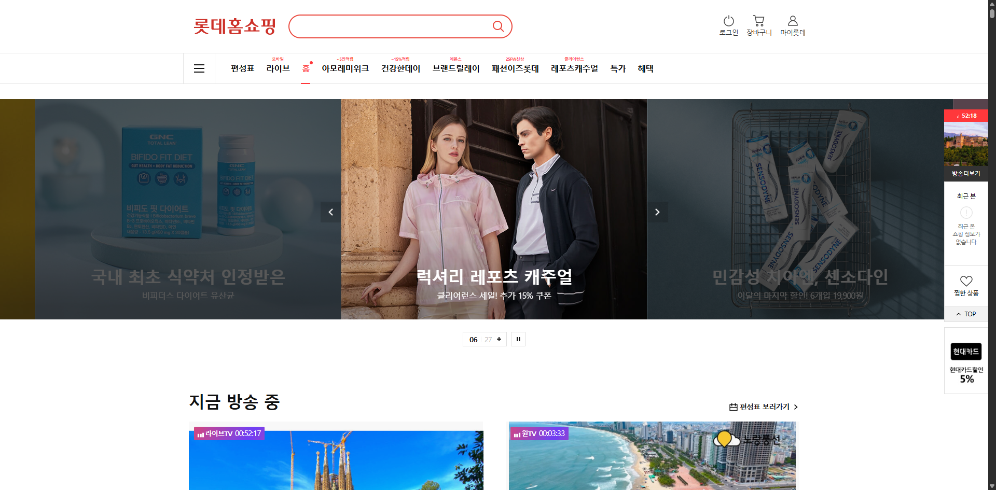Open the 로그인 power icon
The height and width of the screenshot is (490, 996).
(728, 21)
